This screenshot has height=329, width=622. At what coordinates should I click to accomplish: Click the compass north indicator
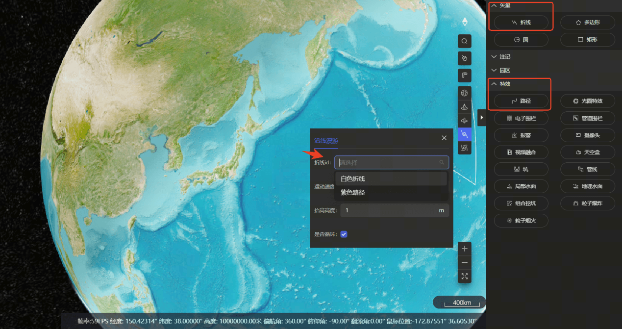[465, 22]
